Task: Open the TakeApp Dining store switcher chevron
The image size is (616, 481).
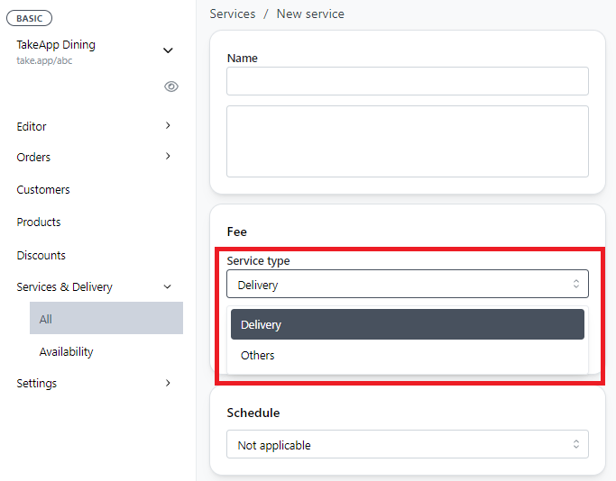Action: click(x=168, y=50)
